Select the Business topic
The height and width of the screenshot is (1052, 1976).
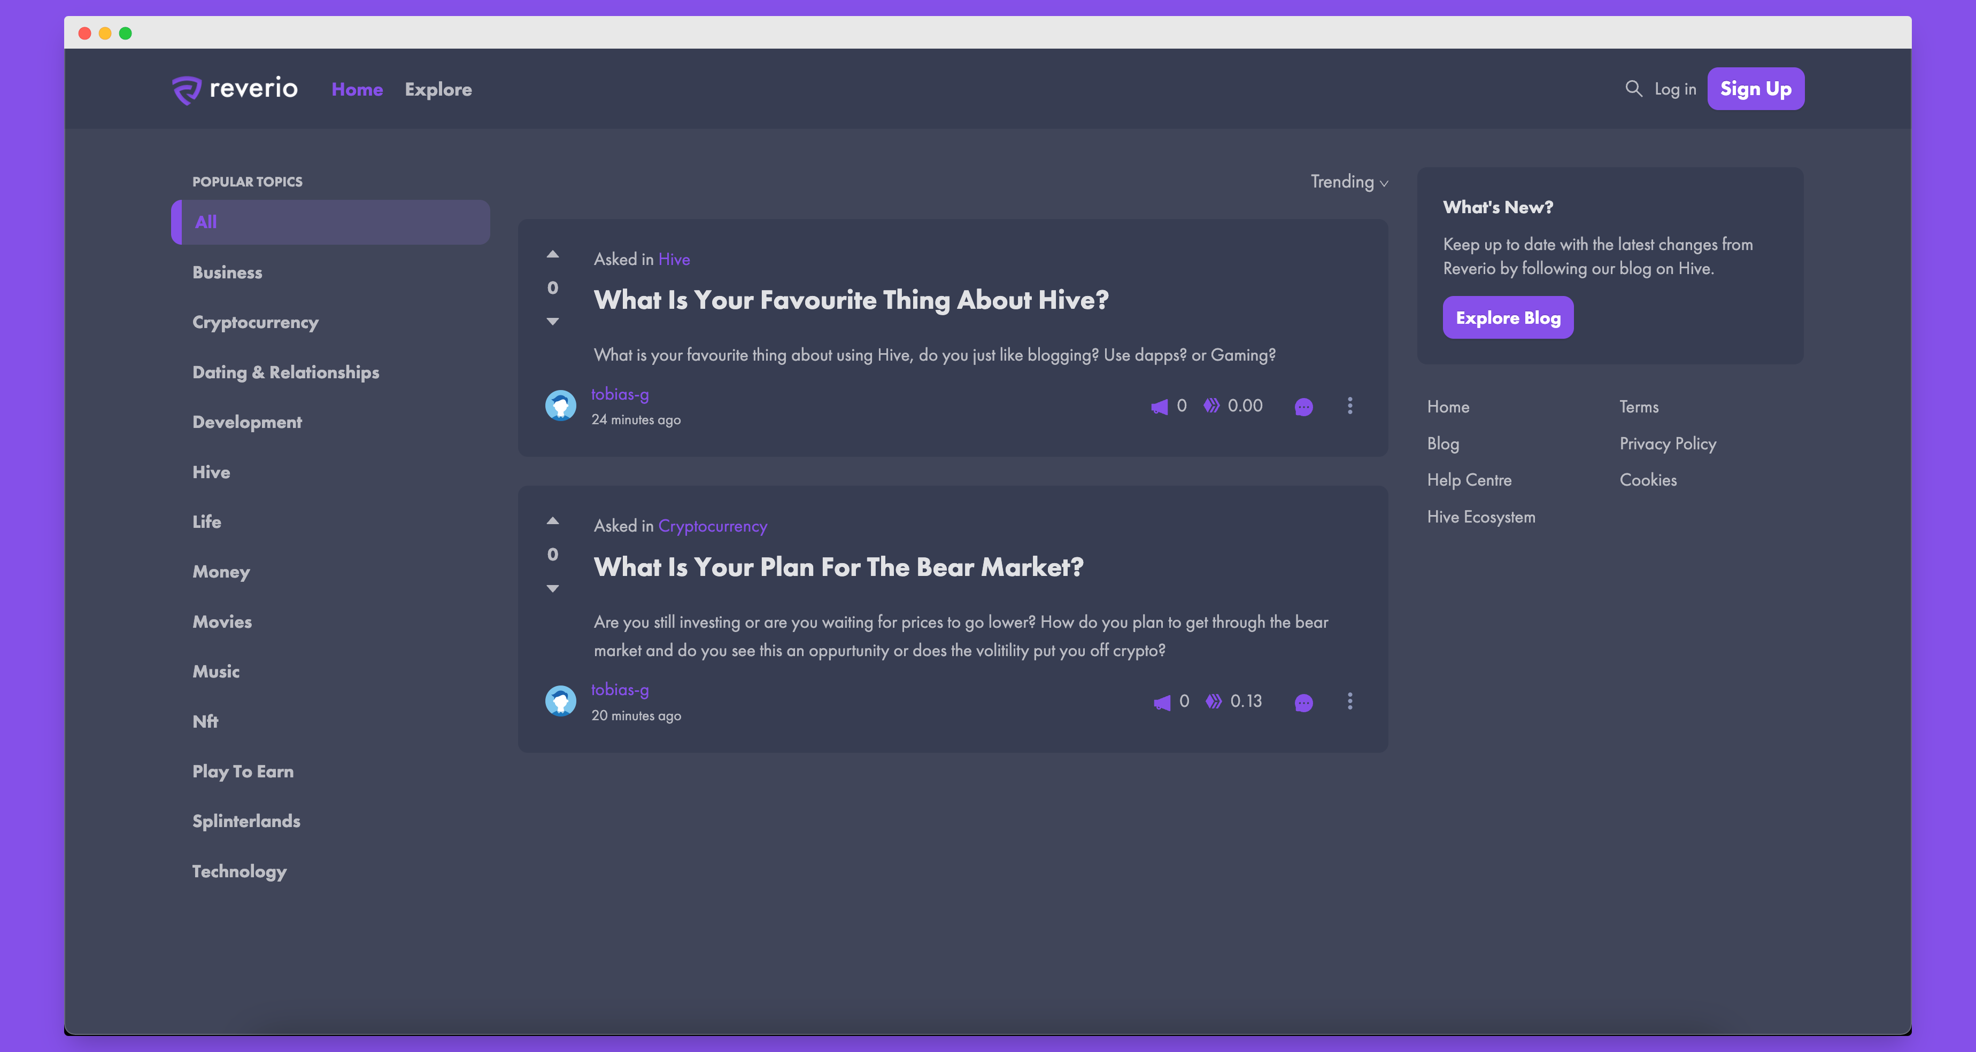click(x=227, y=272)
